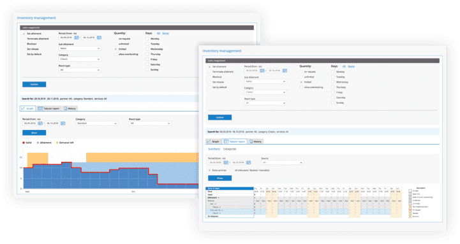Open Category 'Classic' dropdown in back window
The image size is (460, 244).
click(80, 59)
